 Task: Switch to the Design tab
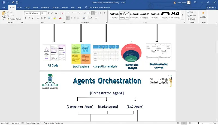point(27,8)
